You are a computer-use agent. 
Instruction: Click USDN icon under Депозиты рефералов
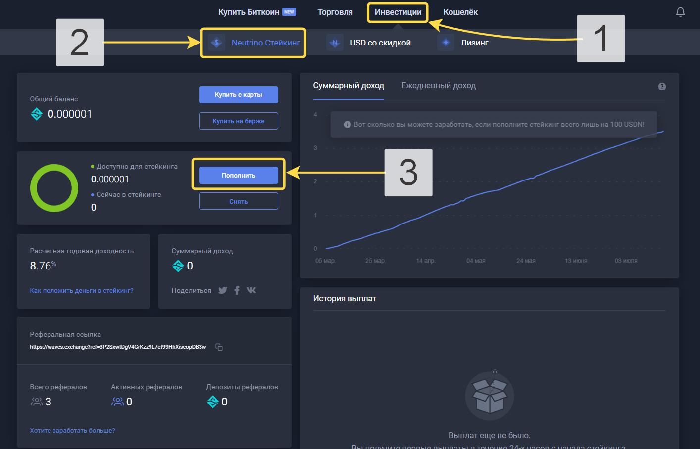click(x=213, y=402)
